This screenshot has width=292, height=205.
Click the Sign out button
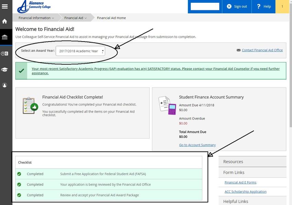click(x=237, y=7)
